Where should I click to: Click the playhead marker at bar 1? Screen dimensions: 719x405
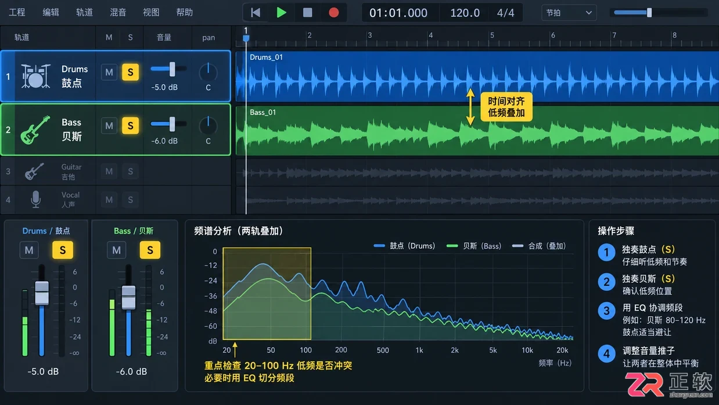tap(246, 37)
